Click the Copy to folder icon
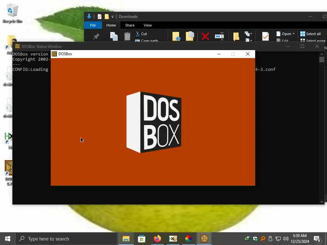327x245 pixels. 190,36
